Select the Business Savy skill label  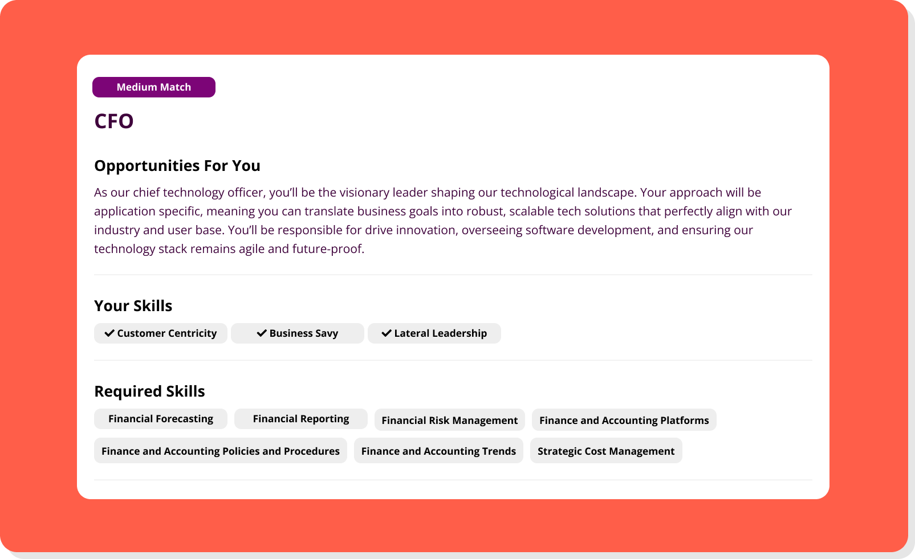304,333
